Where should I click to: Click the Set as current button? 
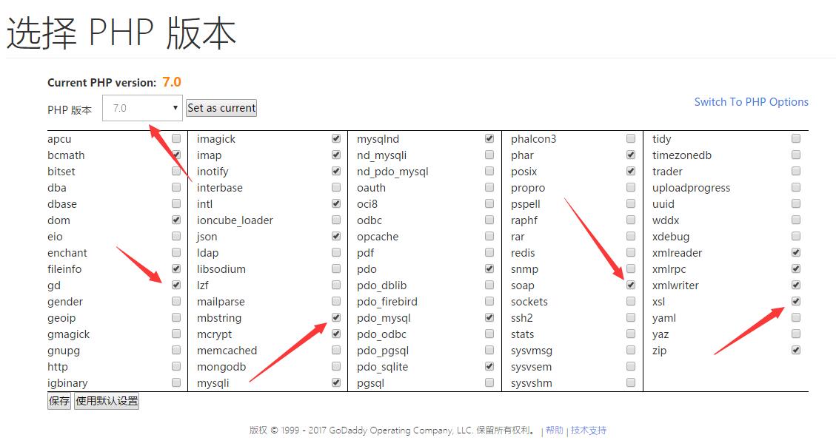point(221,108)
